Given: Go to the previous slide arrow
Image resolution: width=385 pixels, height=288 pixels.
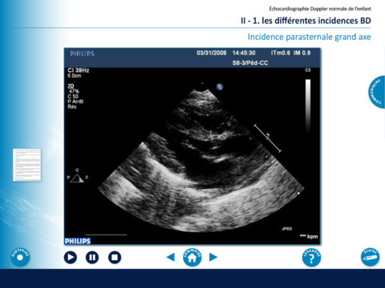Looking at the screenshot, I should coord(171,257).
